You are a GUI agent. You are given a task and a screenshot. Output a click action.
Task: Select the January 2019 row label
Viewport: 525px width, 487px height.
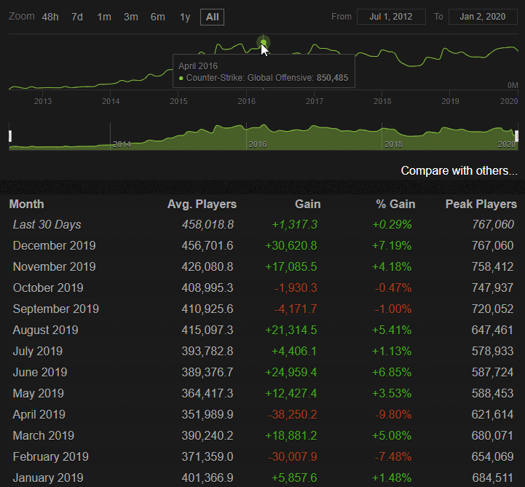tap(48, 478)
